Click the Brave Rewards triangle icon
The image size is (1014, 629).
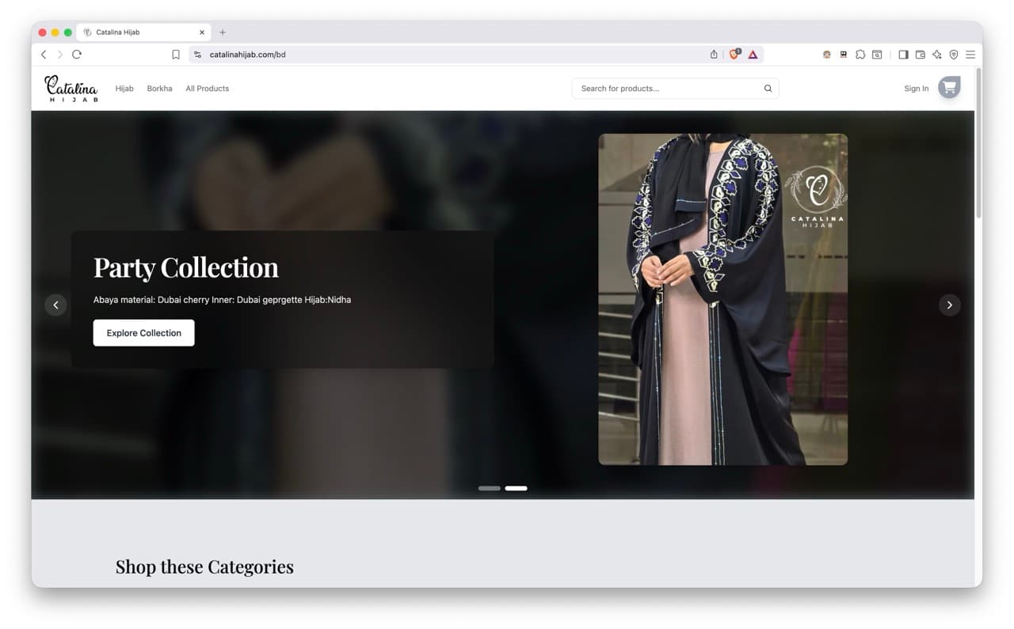pos(751,55)
